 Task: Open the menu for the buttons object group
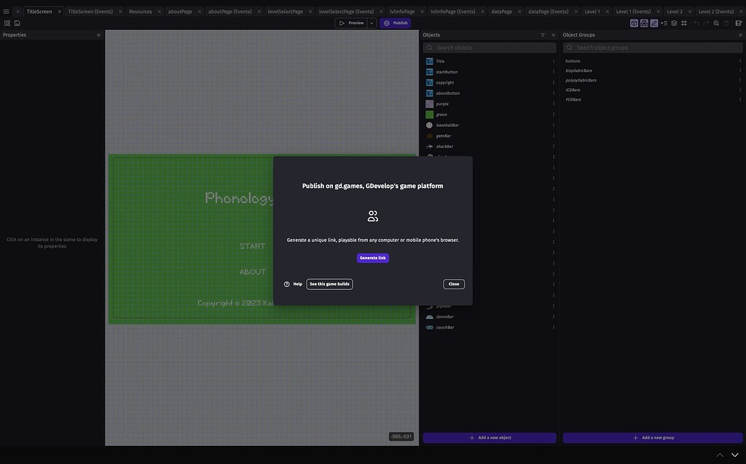coord(740,60)
